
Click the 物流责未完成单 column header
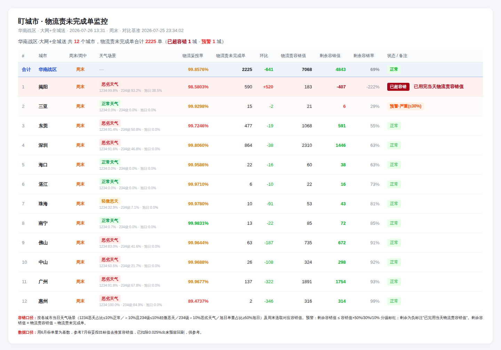(231, 56)
